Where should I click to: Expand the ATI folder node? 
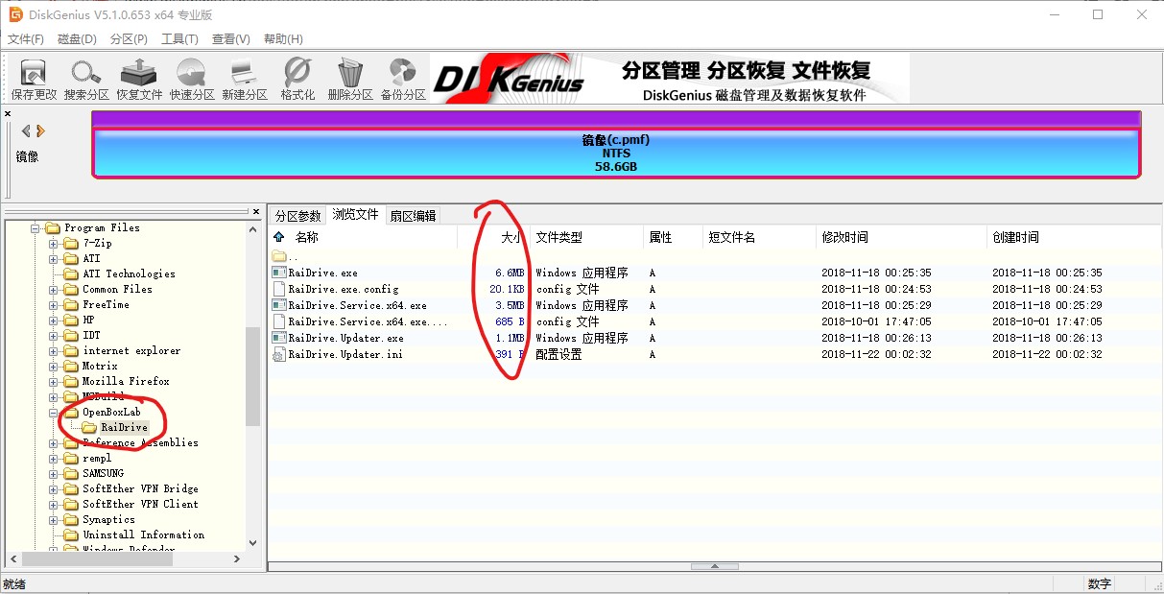[54, 259]
